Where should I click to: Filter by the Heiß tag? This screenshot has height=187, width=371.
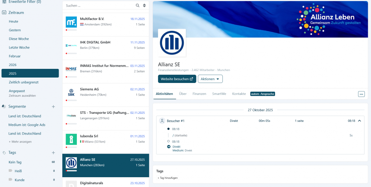18,171
